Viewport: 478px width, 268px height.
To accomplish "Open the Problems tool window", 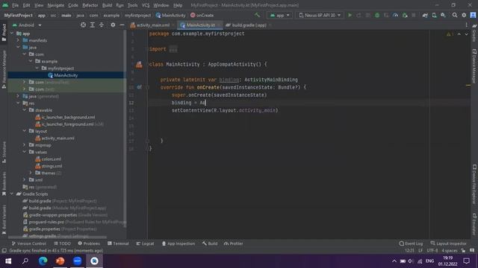I will 89,243.
